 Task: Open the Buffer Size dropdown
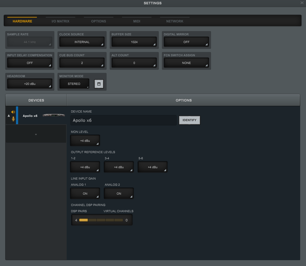tap(134, 42)
